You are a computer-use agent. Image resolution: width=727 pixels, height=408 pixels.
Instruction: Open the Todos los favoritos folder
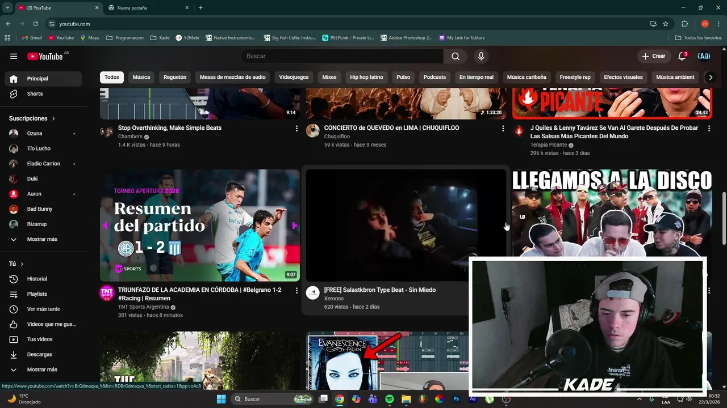pyautogui.click(x=698, y=38)
